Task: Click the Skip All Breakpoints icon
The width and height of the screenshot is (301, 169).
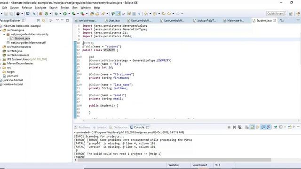Action: pyautogui.click(x=34, y=14)
